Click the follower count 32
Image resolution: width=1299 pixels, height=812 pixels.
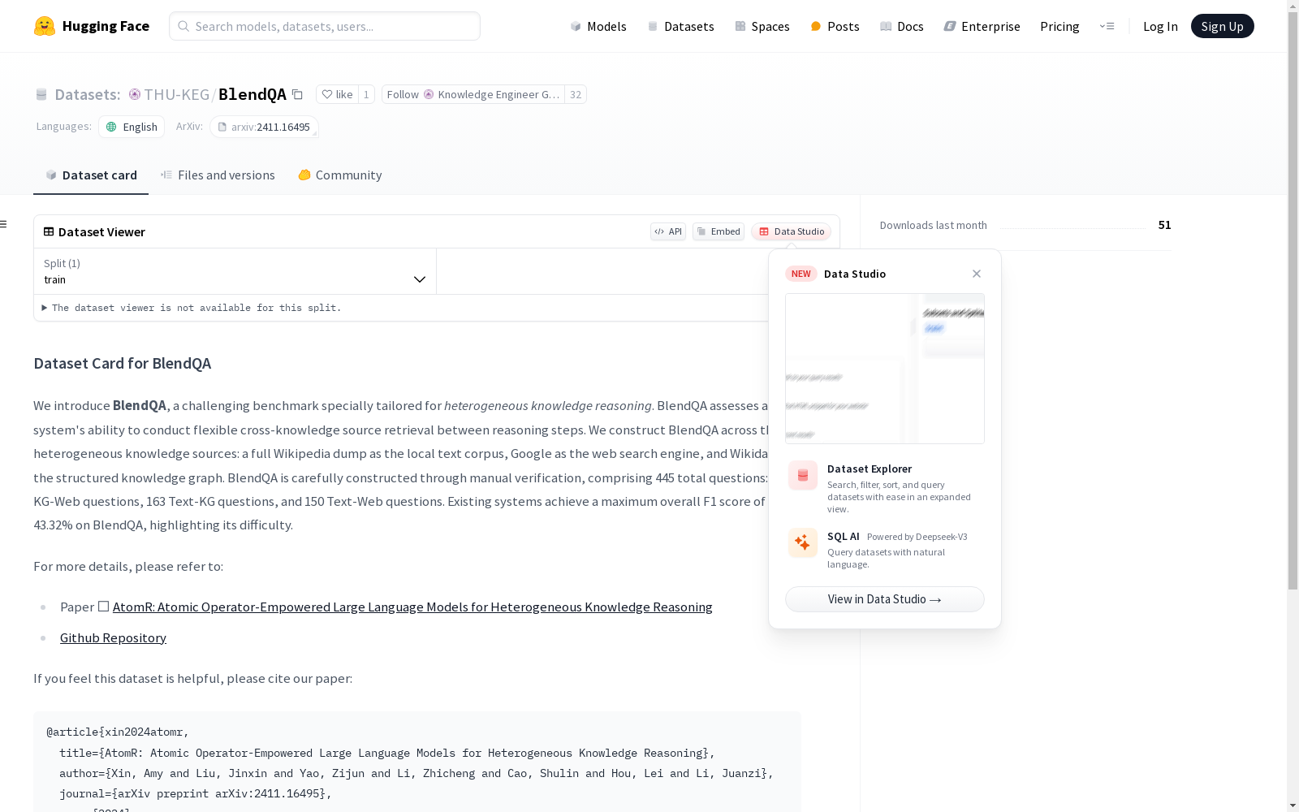click(x=576, y=94)
